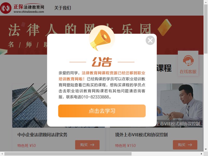The width and height of the screenshot is (208, 156).
Task: Close the announcement popup with X
Action: [x=150, y=40]
